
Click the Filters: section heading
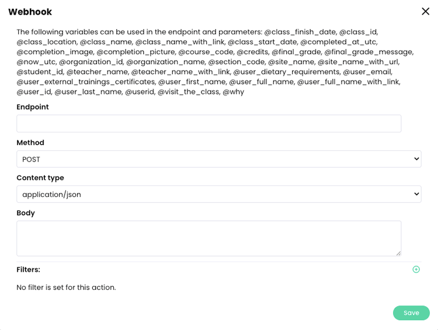click(x=28, y=269)
